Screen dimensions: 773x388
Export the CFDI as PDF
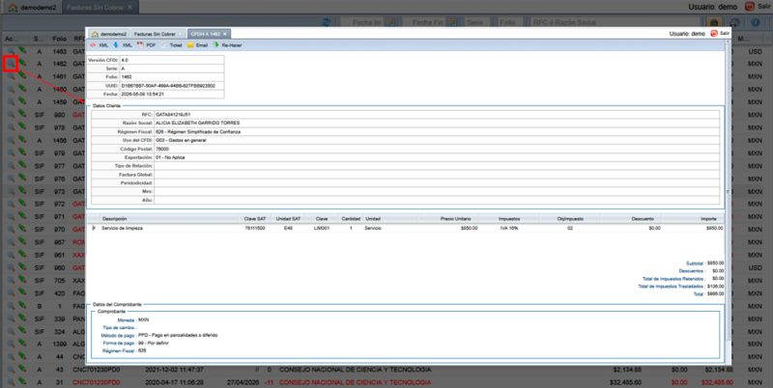pyautogui.click(x=147, y=45)
